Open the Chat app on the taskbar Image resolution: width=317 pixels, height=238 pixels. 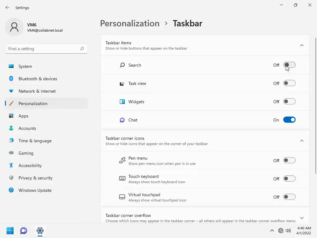[24, 231]
